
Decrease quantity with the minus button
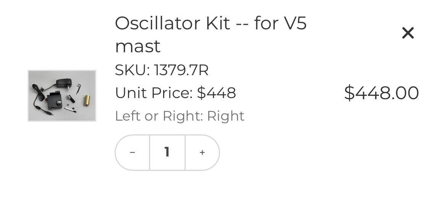point(132,153)
